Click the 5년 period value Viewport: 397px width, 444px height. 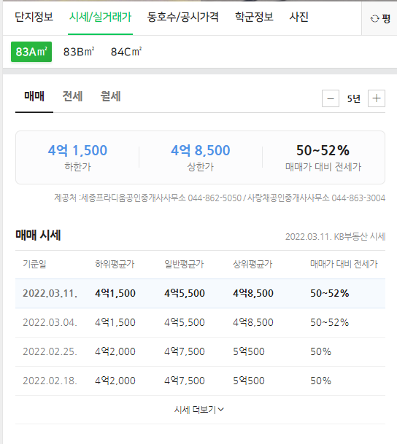354,99
